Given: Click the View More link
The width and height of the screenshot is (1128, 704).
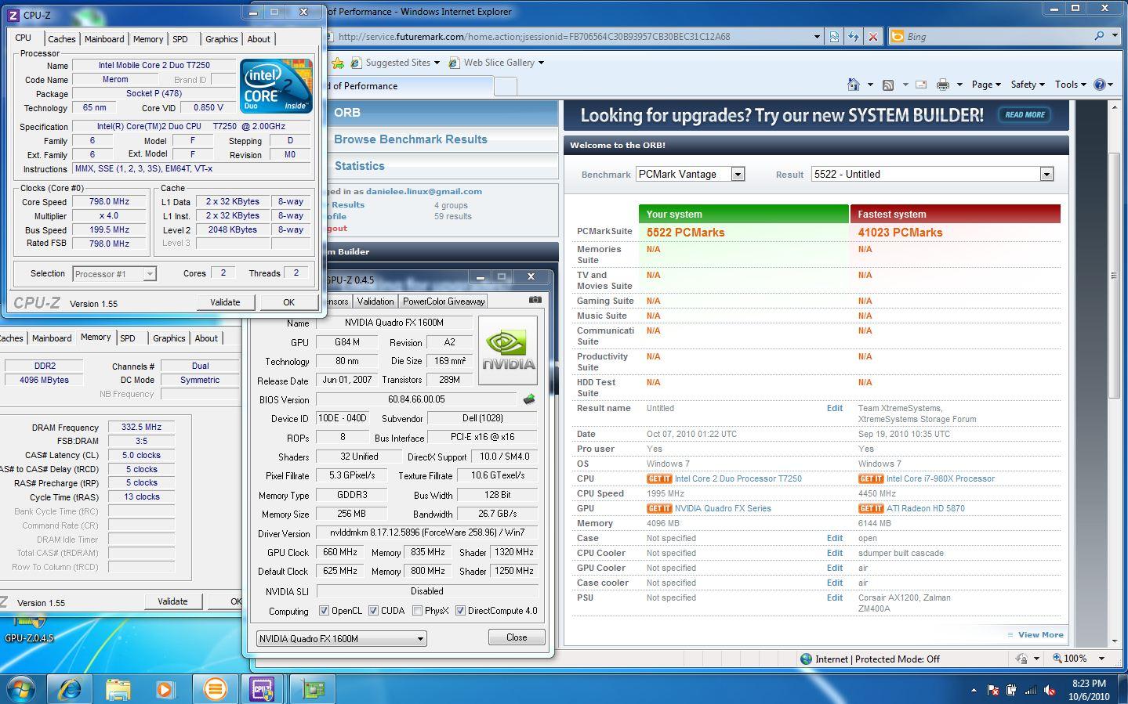Looking at the screenshot, I should tap(1040, 635).
